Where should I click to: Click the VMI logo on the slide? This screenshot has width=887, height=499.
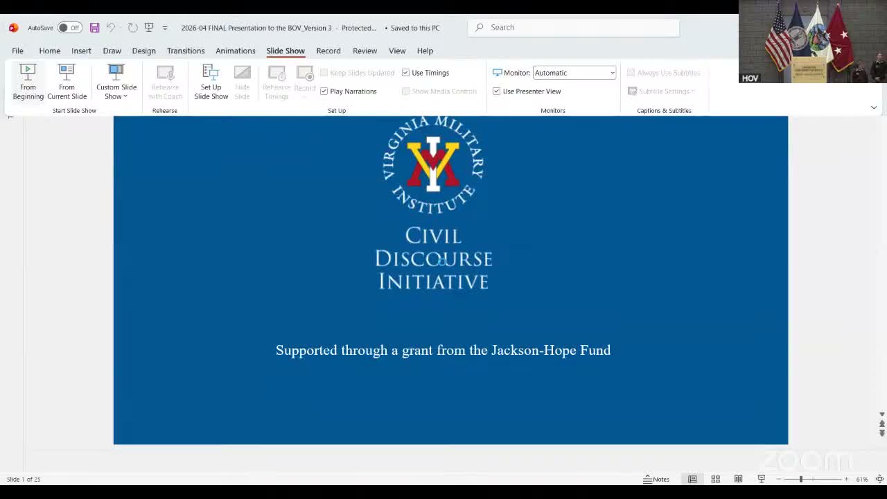tap(434, 165)
